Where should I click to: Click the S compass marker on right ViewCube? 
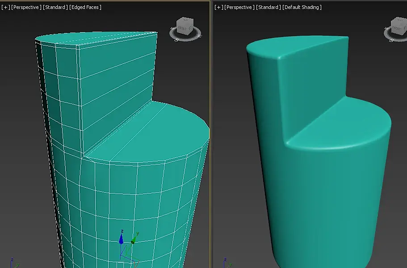tap(392, 40)
